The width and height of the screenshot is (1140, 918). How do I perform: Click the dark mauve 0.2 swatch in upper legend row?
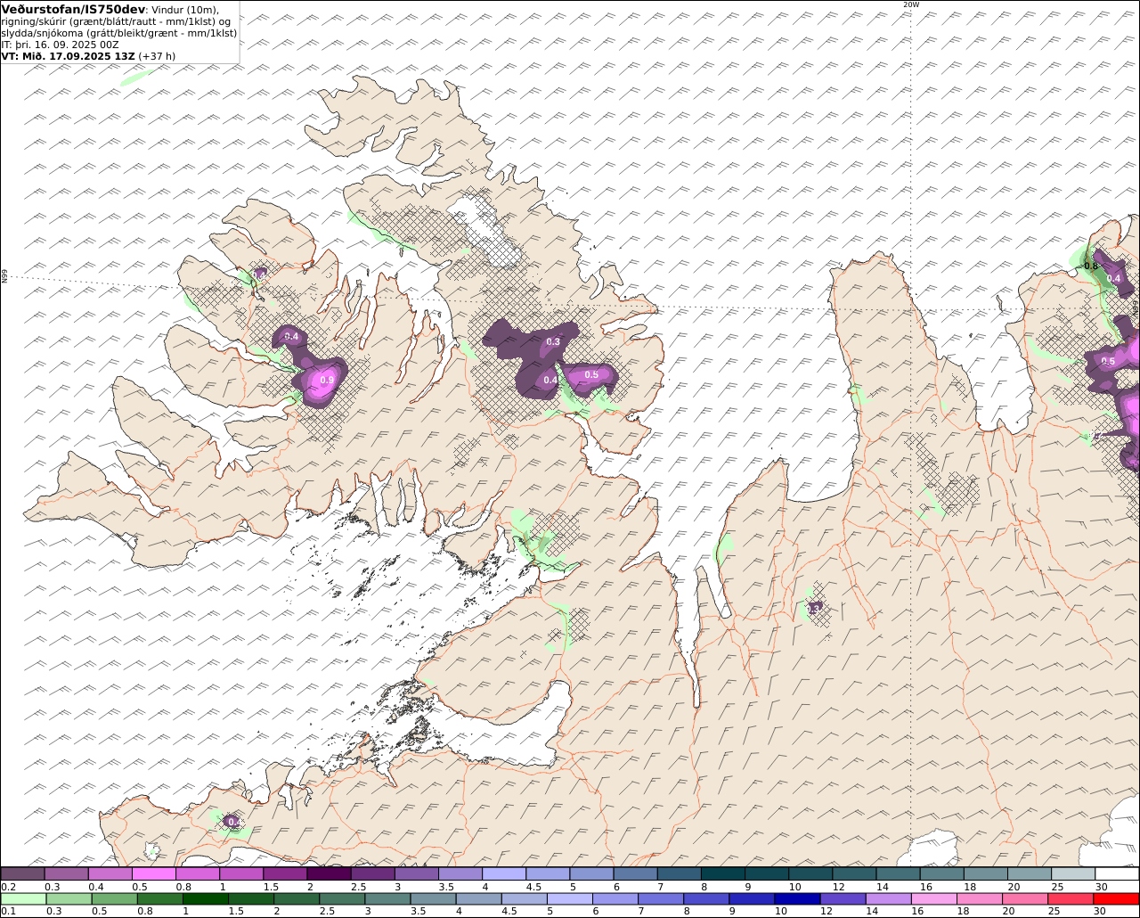[22, 873]
